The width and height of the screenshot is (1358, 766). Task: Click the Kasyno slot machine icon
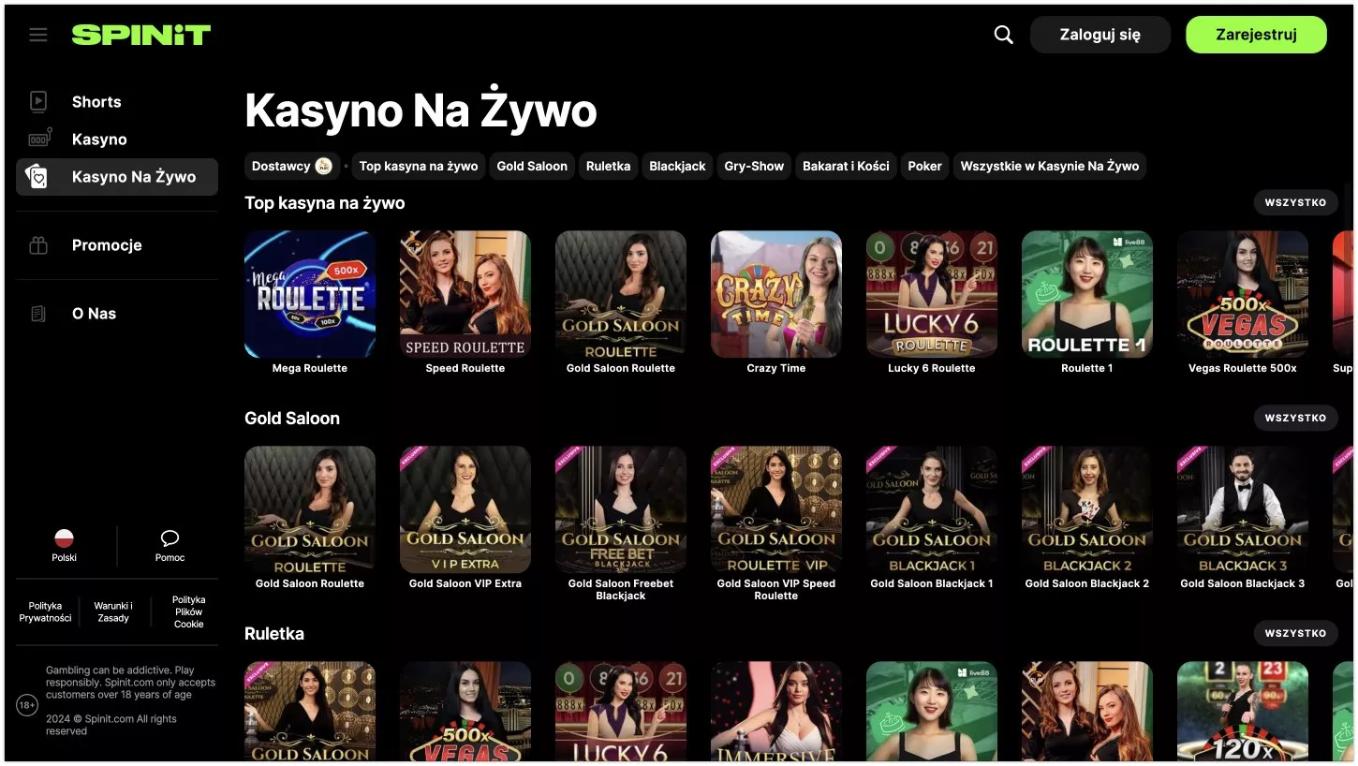39,139
